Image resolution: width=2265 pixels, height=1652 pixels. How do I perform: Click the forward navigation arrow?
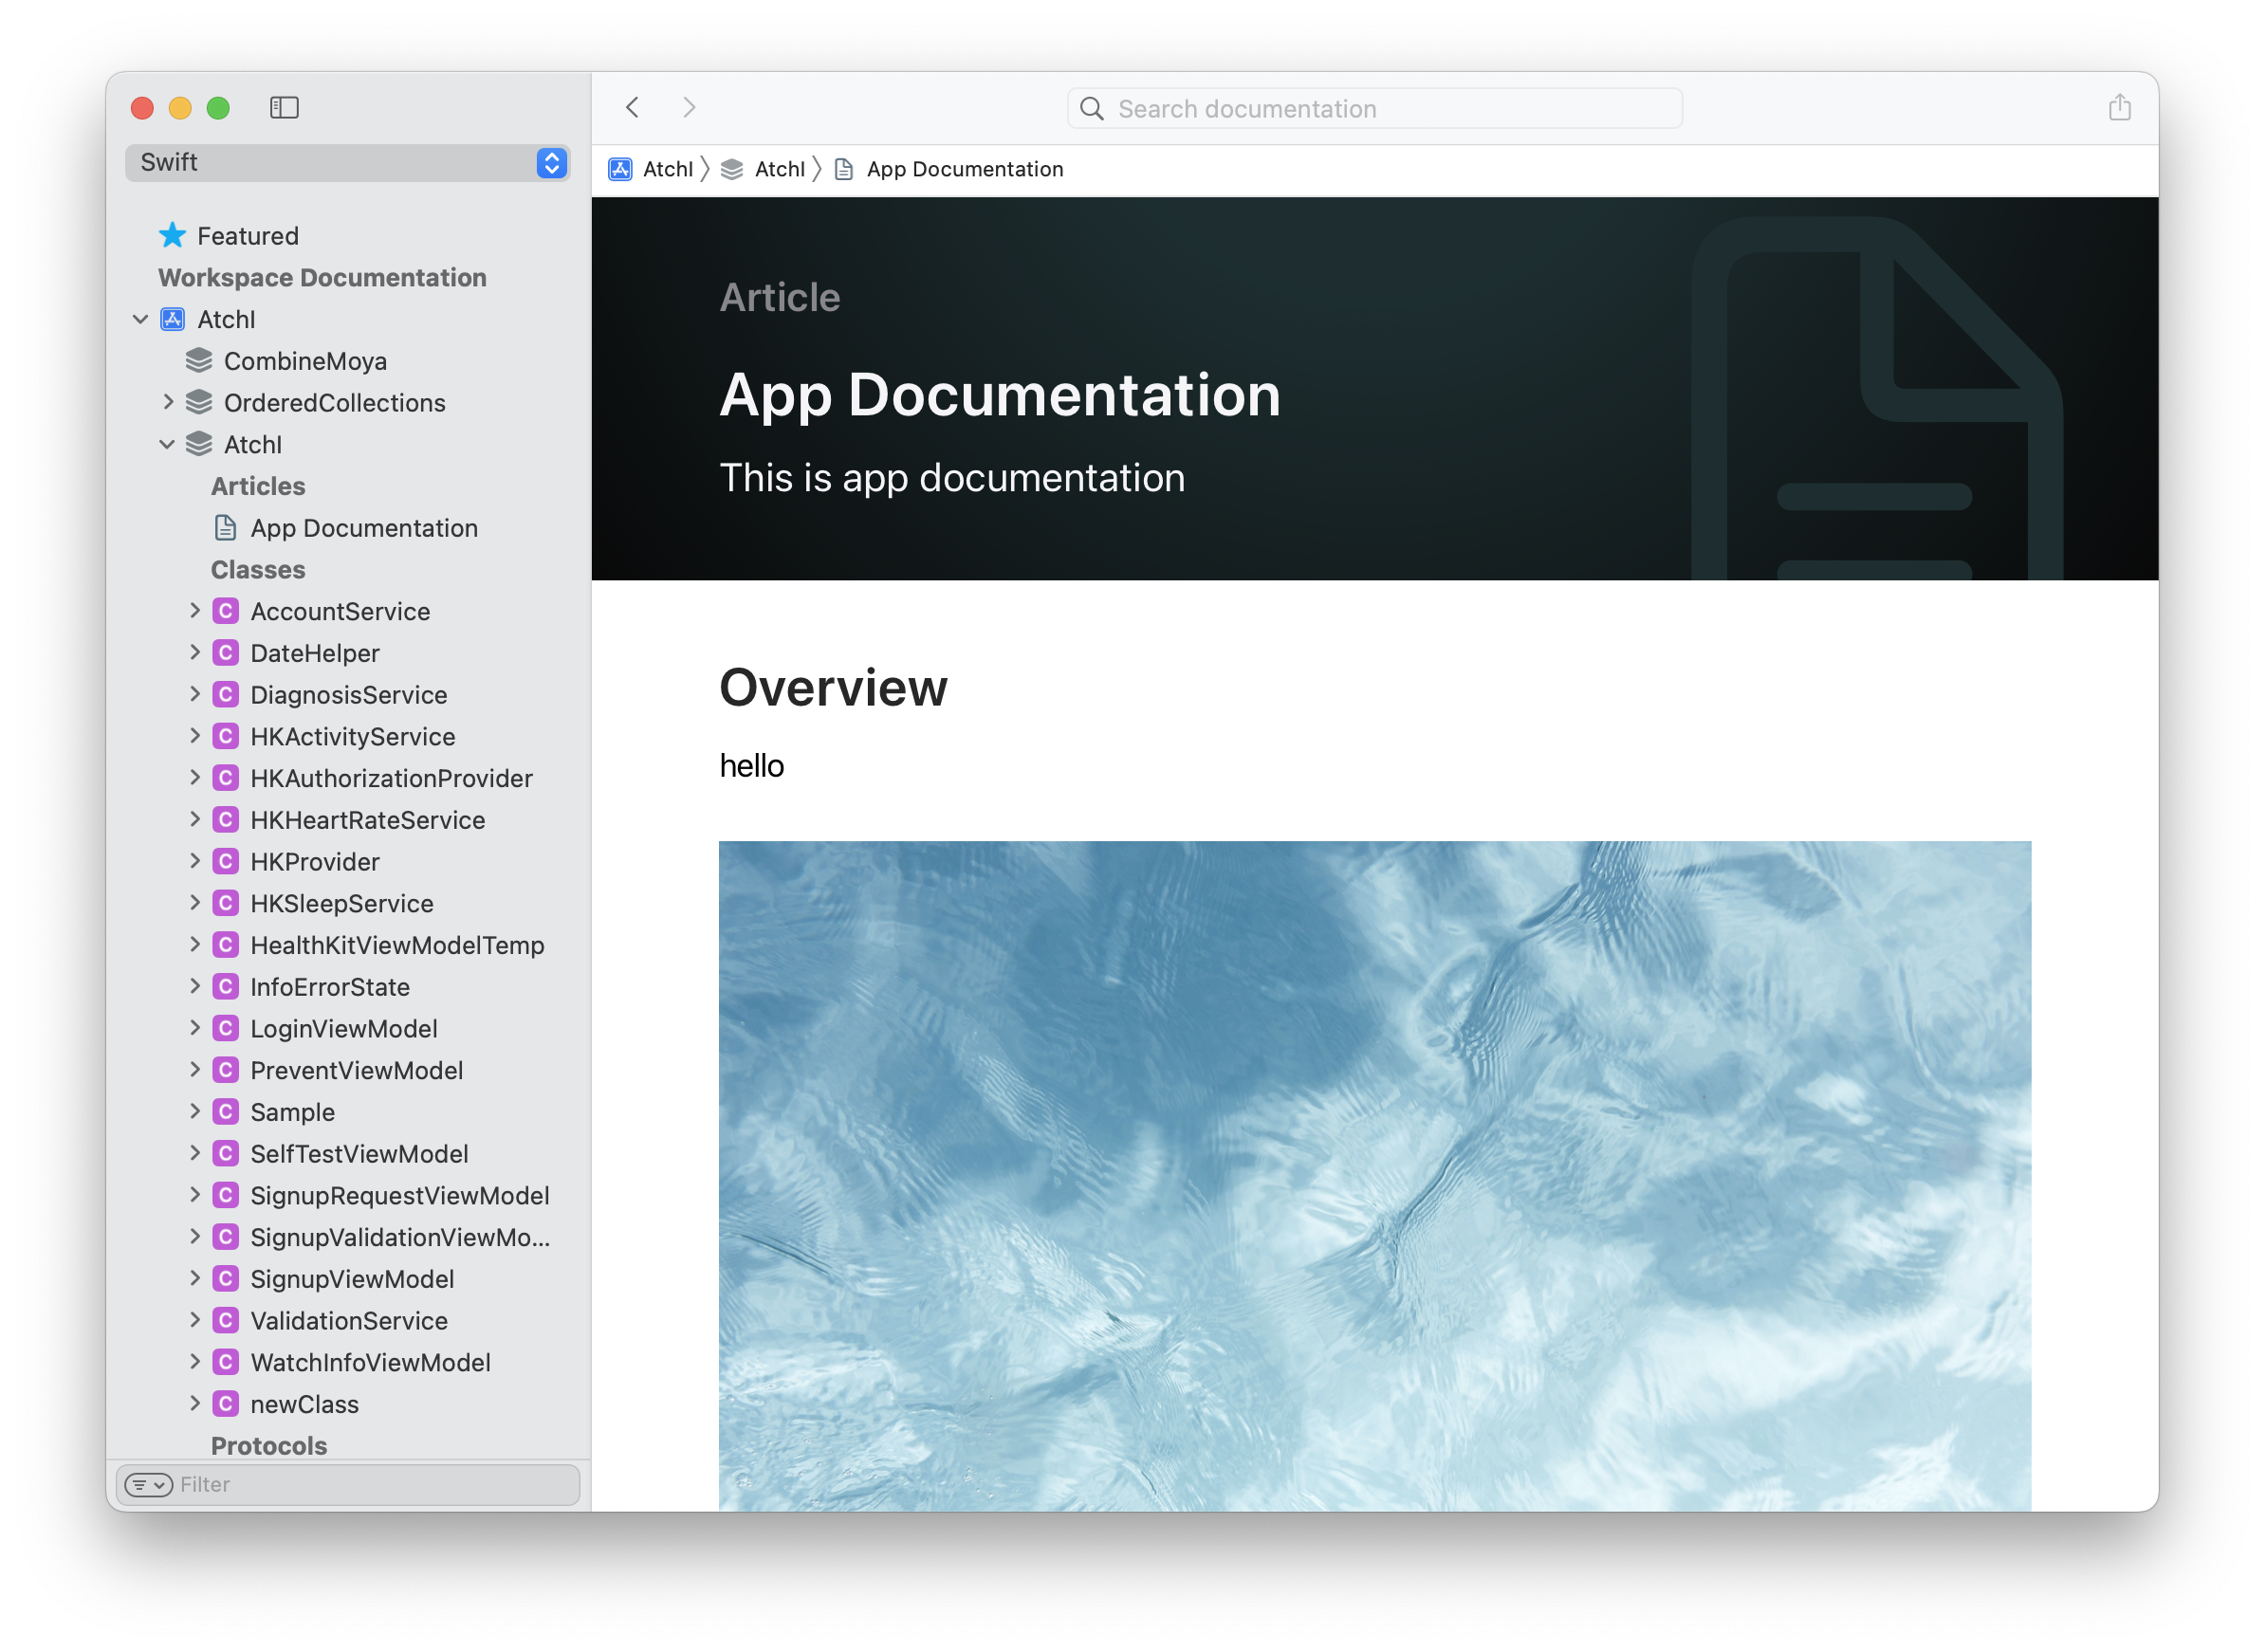click(x=689, y=108)
